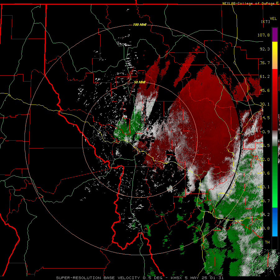
Task: Select the 30.1 velocity scale value
Action: [265, 104]
